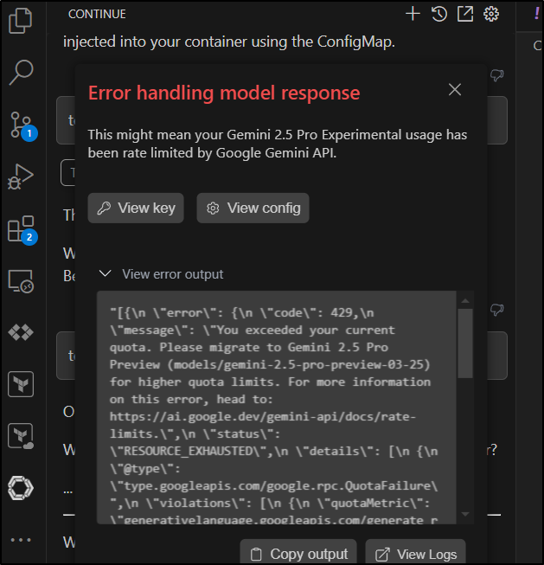Screen dimensions: 544x565
Task: Click the View Logs button
Action: (415, 553)
